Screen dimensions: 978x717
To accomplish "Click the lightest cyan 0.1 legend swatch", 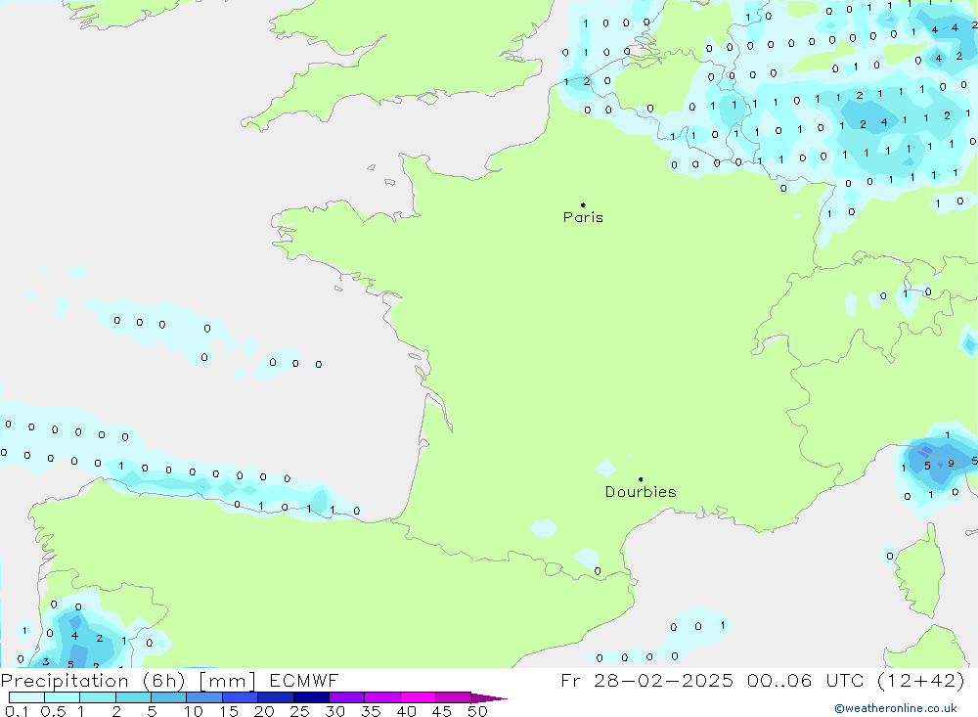I will pyautogui.click(x=26, y=697).
